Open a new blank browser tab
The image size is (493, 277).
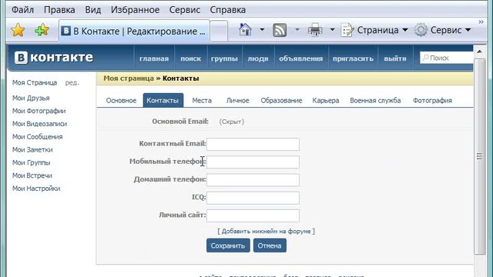pos(219,31)
